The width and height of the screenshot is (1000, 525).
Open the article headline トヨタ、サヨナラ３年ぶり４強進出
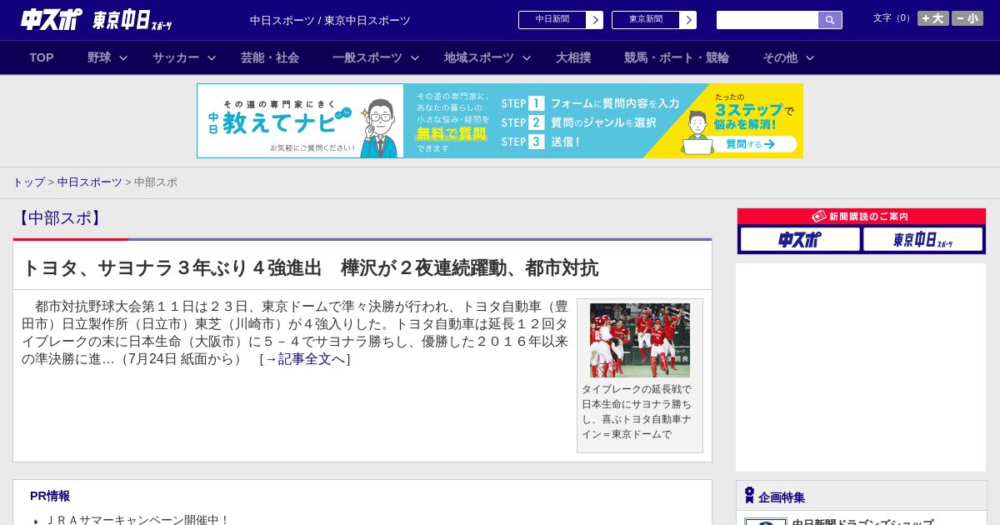coord(310,267)
